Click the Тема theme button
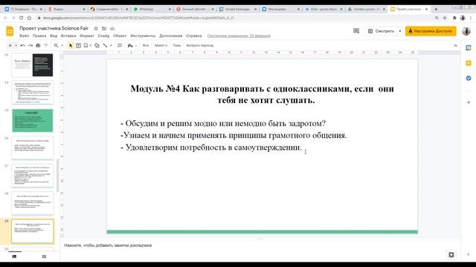This screenshot has height=267, width=476. click(177, 45)
